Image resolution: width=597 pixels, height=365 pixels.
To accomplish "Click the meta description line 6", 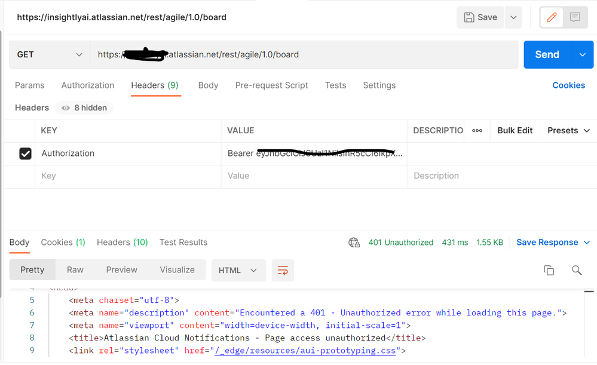I will [x=317, y=313].
